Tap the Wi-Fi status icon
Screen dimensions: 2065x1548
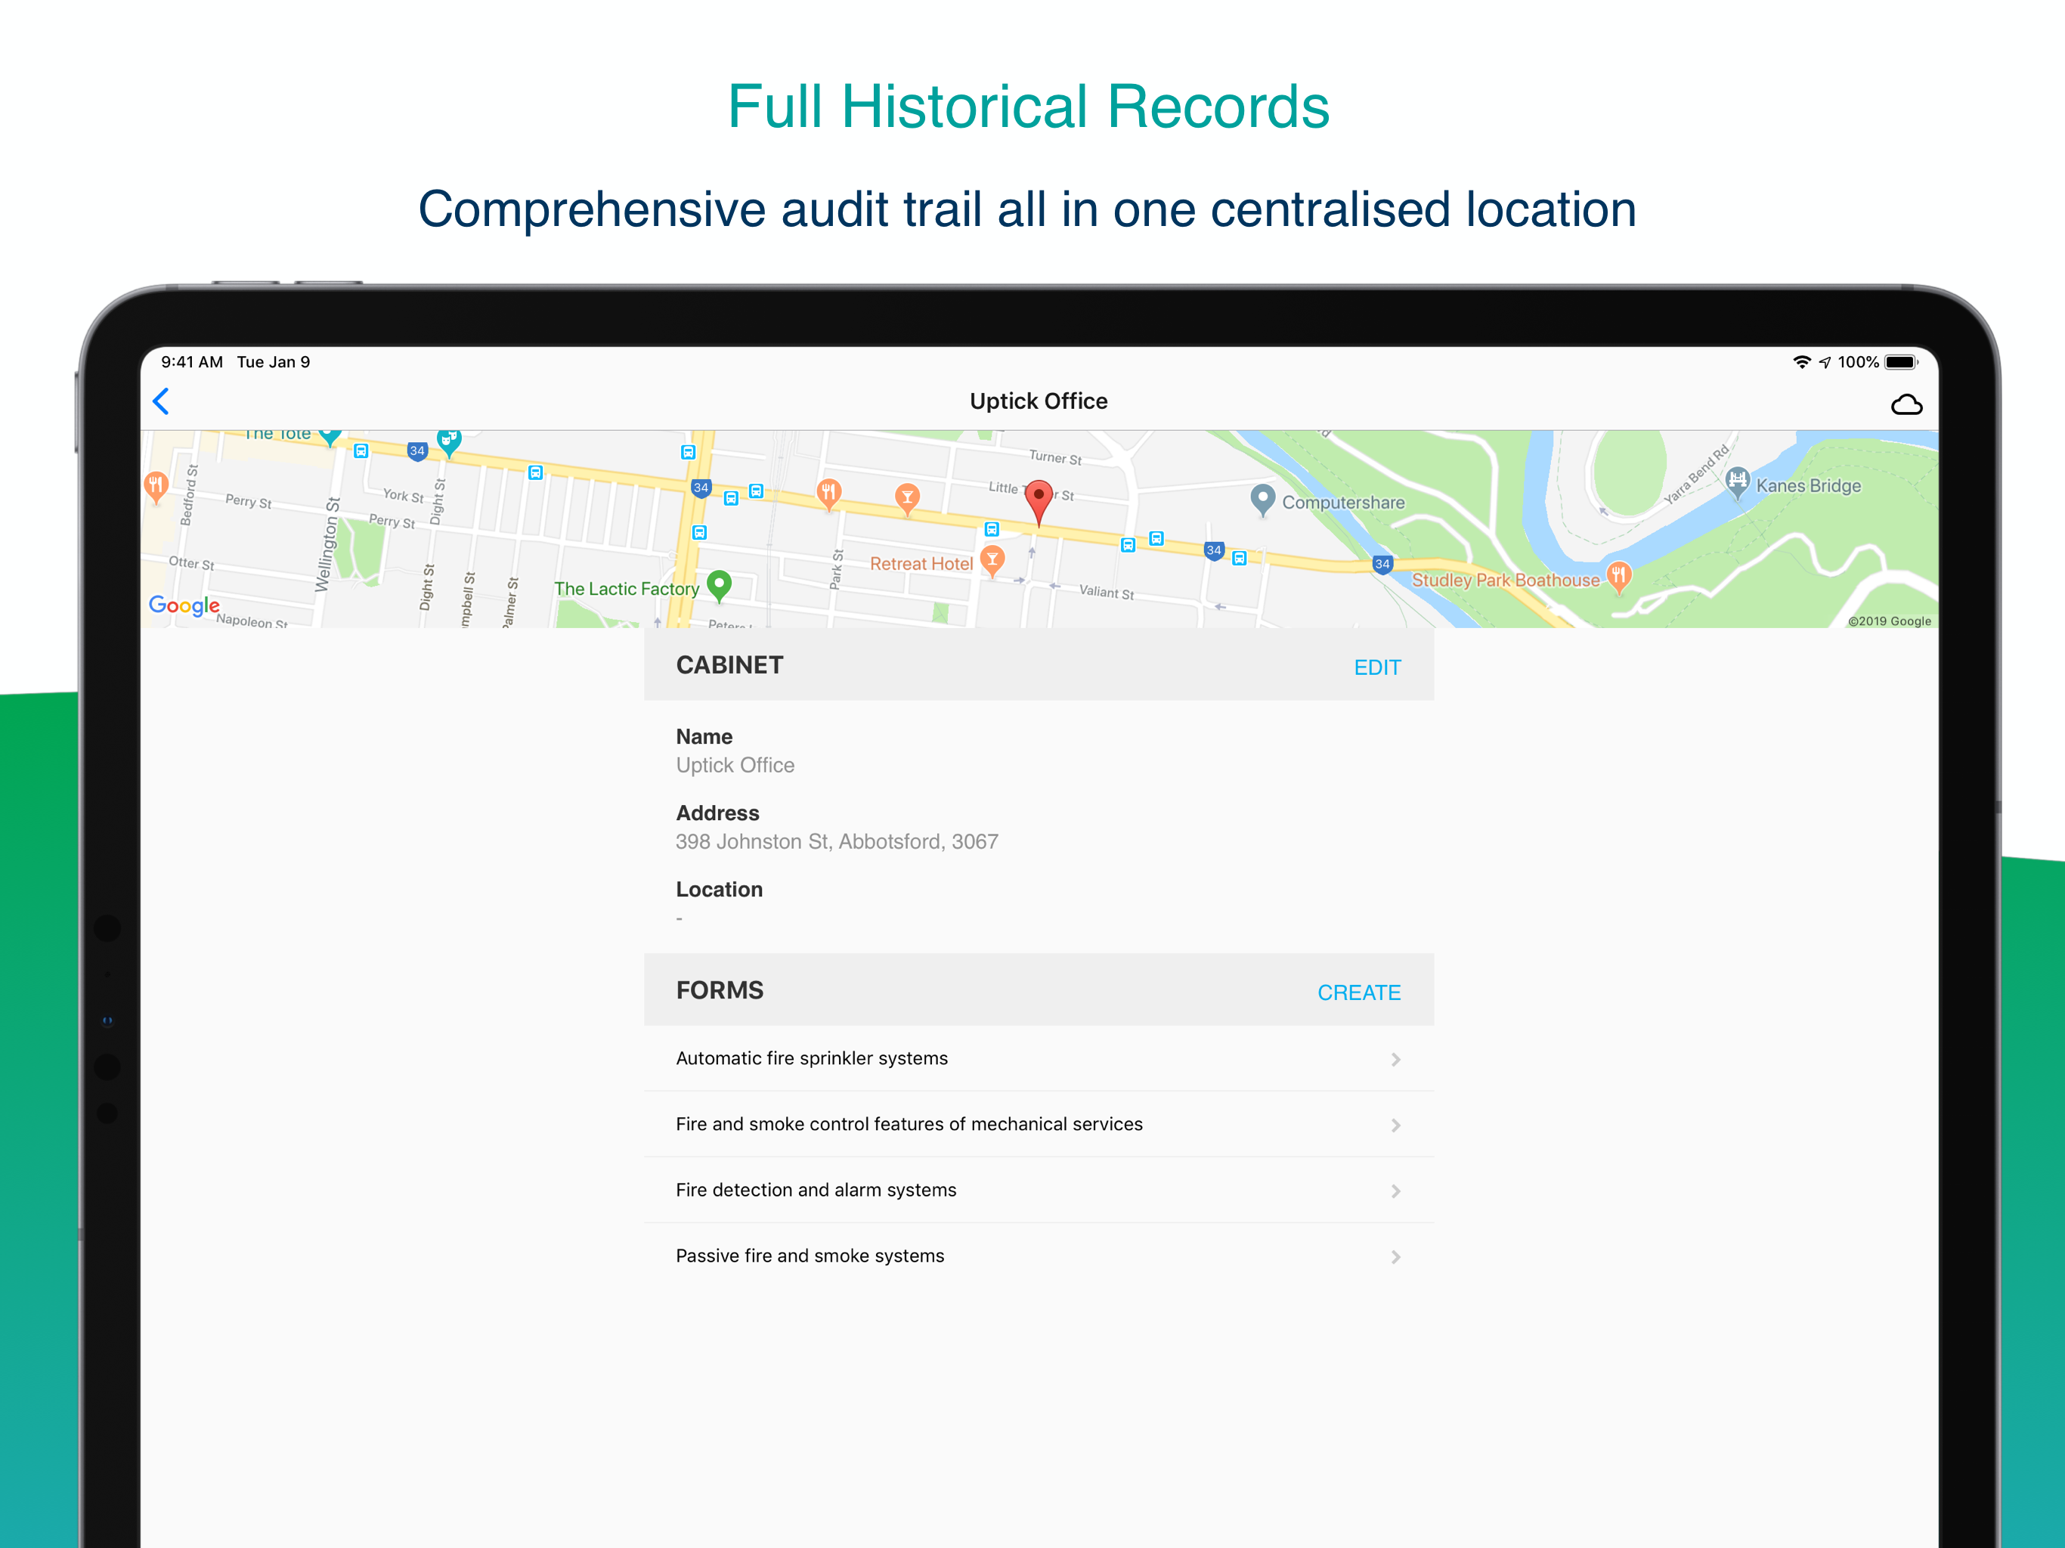tap(1802, 362)
